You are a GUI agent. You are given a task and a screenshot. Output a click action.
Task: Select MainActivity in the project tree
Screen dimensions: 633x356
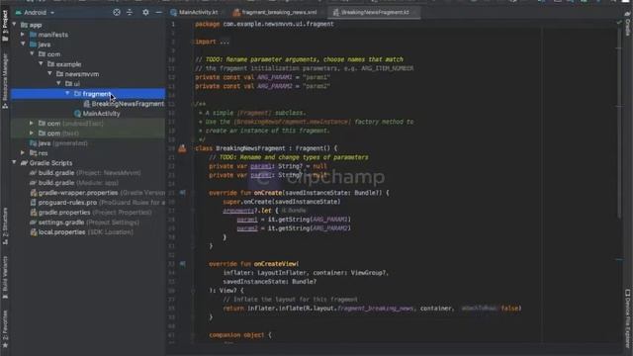(x=97, y=114)
